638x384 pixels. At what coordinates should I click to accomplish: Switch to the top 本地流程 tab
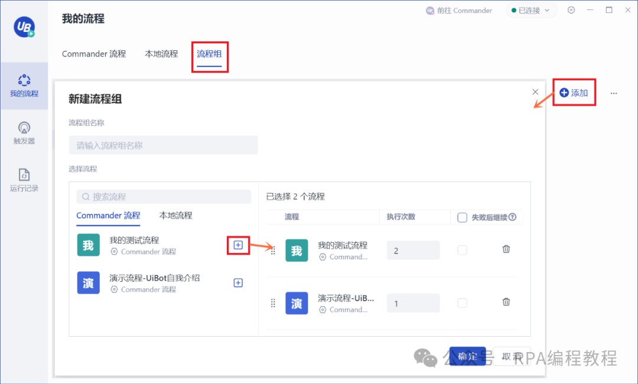click(161, 54)
